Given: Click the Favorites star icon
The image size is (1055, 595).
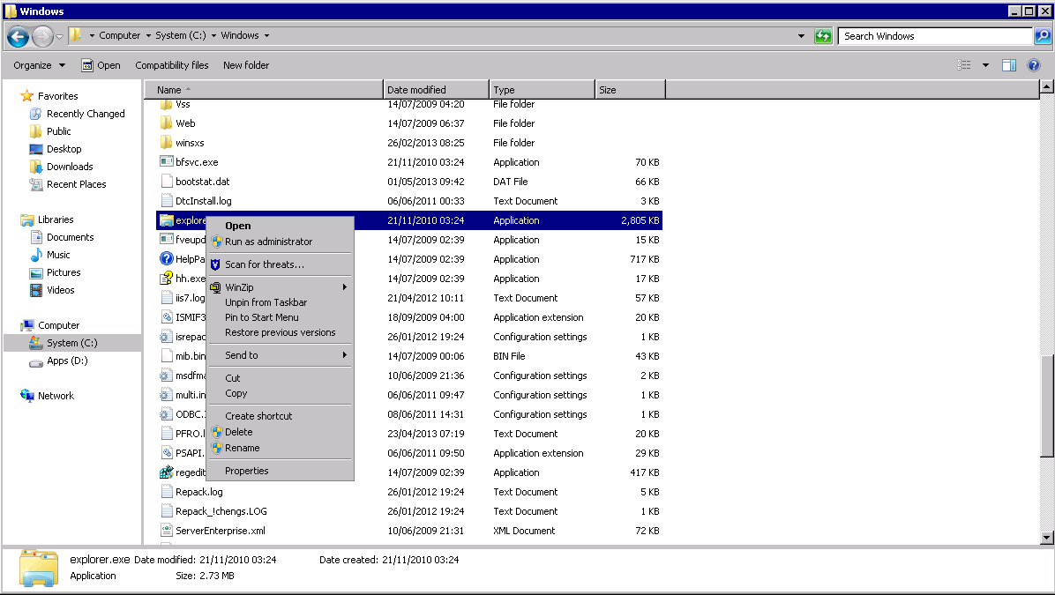Looking at the screenshot, I should pos(27,96).
